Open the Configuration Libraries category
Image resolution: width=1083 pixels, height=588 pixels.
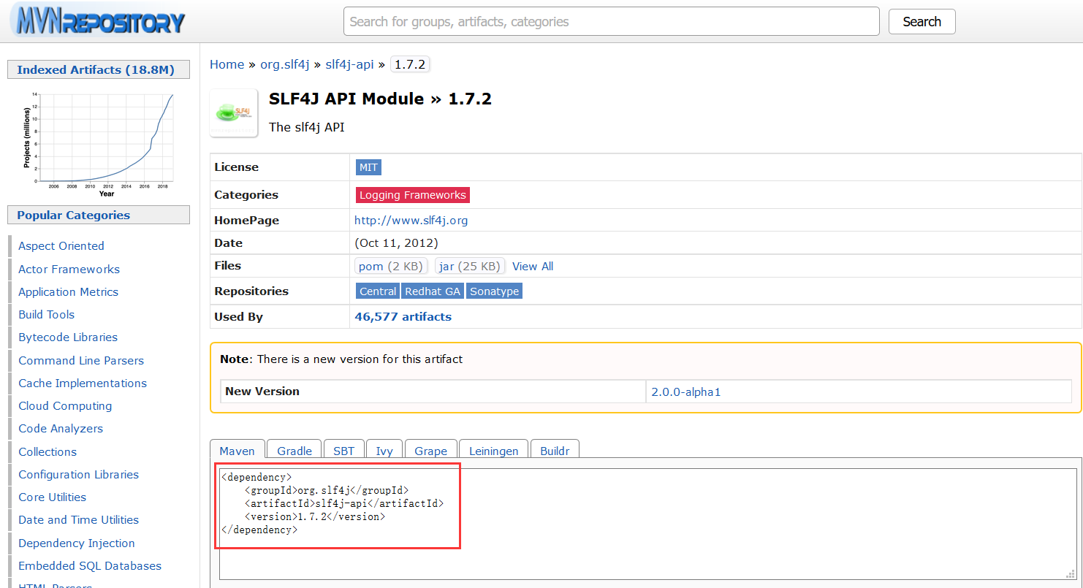78,475
